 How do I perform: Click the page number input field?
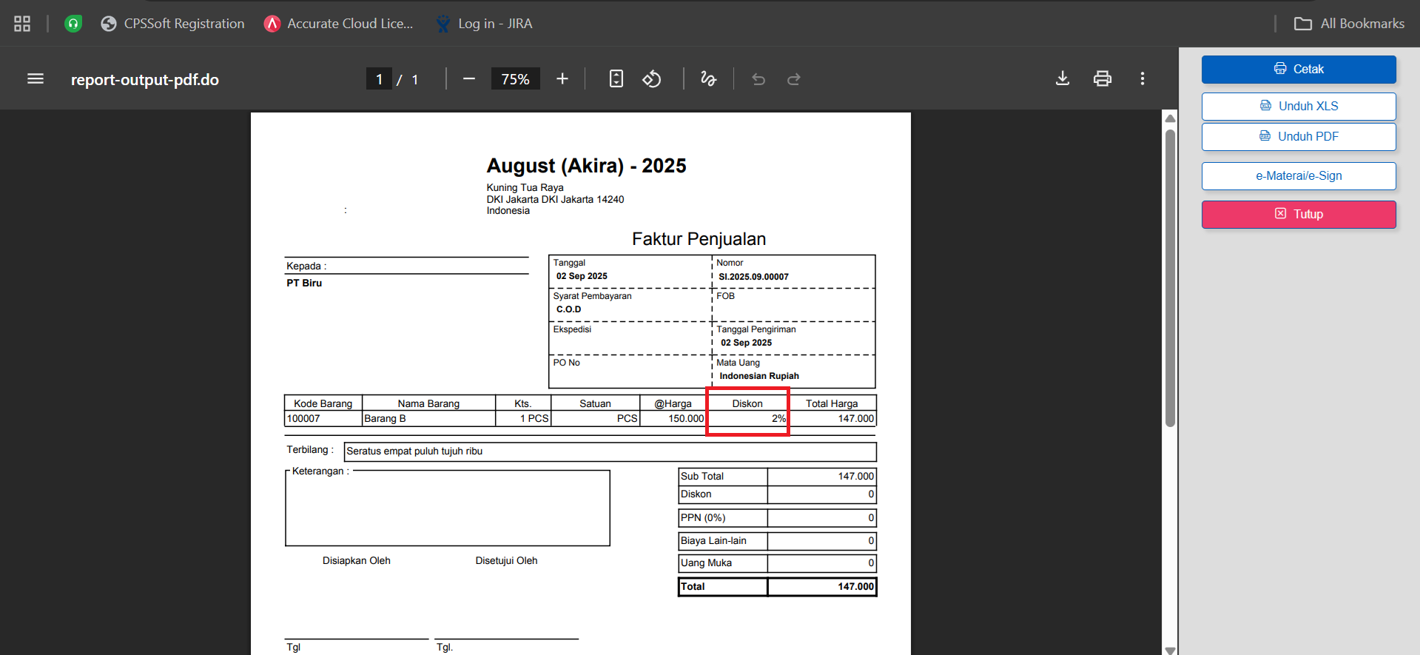(379, 78)
